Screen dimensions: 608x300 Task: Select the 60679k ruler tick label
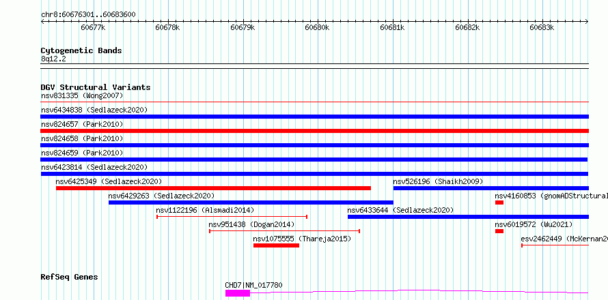click(243, 27)
